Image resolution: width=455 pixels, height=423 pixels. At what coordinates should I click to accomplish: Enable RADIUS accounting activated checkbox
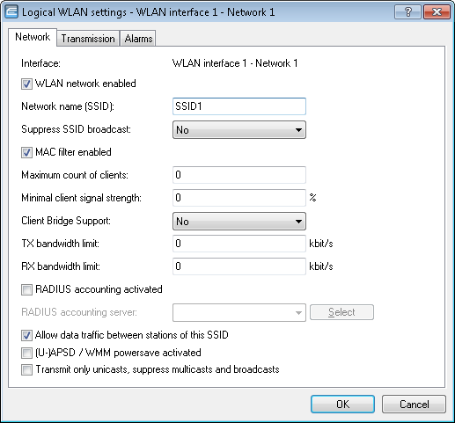coord(26,290)
